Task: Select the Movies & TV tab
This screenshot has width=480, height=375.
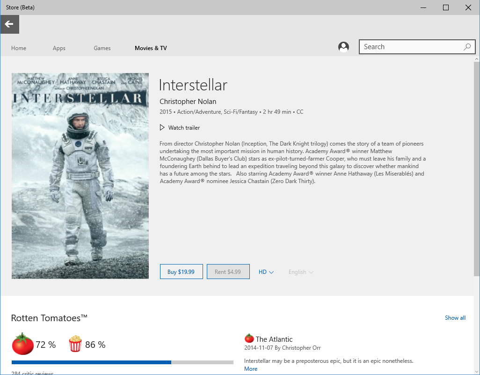Action: pos(151,48)
